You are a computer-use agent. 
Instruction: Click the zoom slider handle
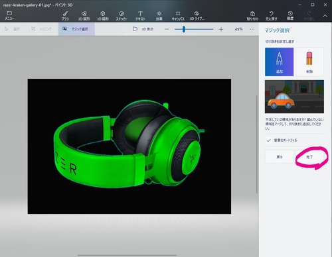pos(184,29)
